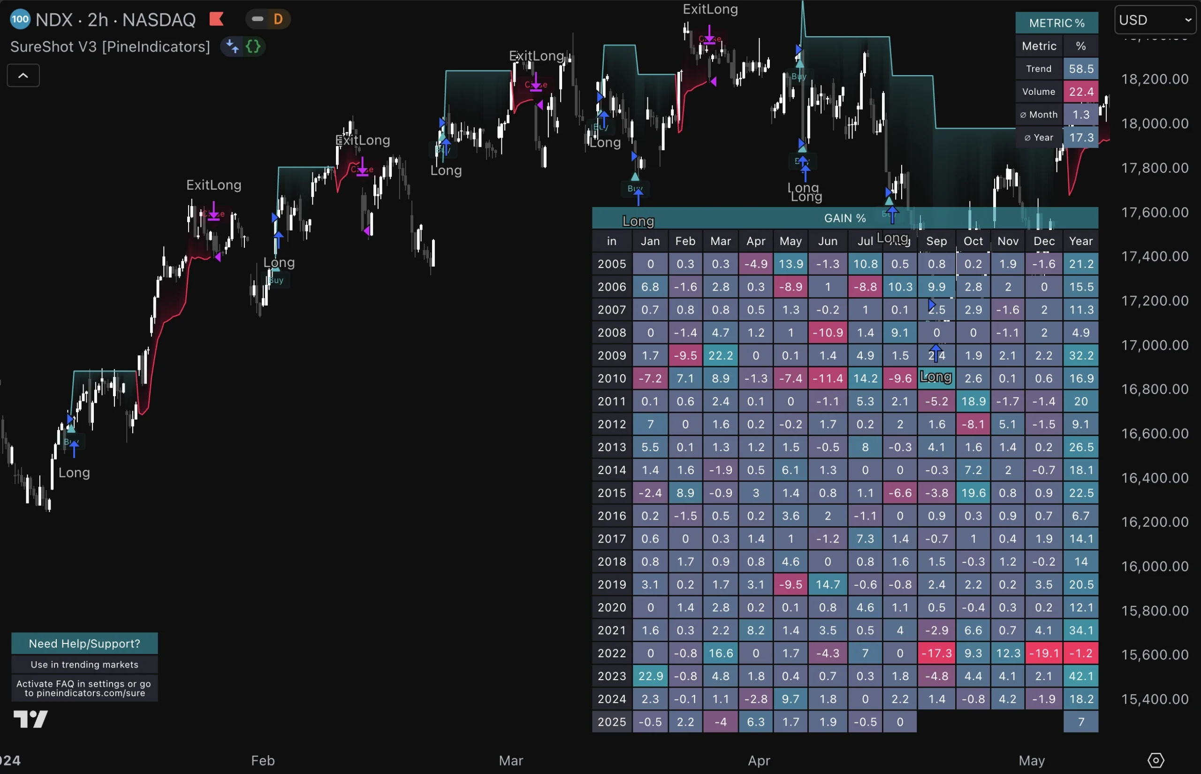Open symbol search via NDX · 2h · NASDAQ title
This screenshot has width=1201, height=774.
[115, 20]
